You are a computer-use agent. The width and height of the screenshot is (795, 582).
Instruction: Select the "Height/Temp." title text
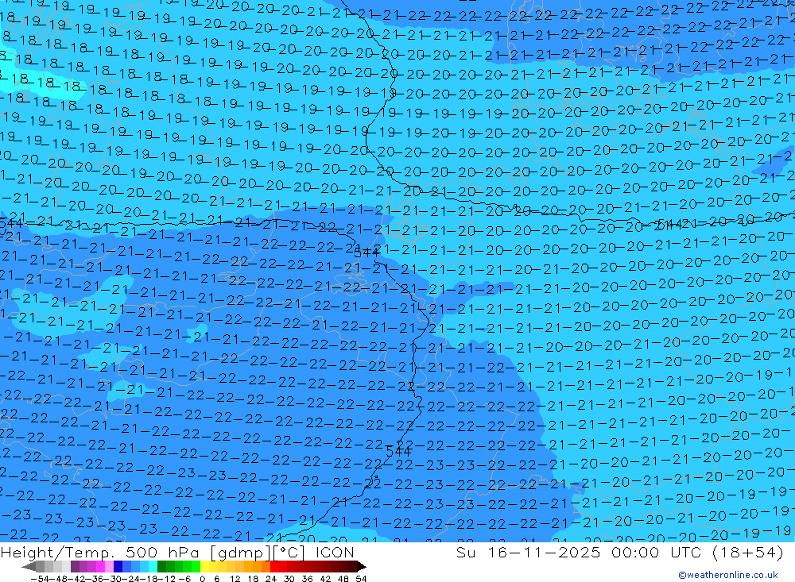58,552
